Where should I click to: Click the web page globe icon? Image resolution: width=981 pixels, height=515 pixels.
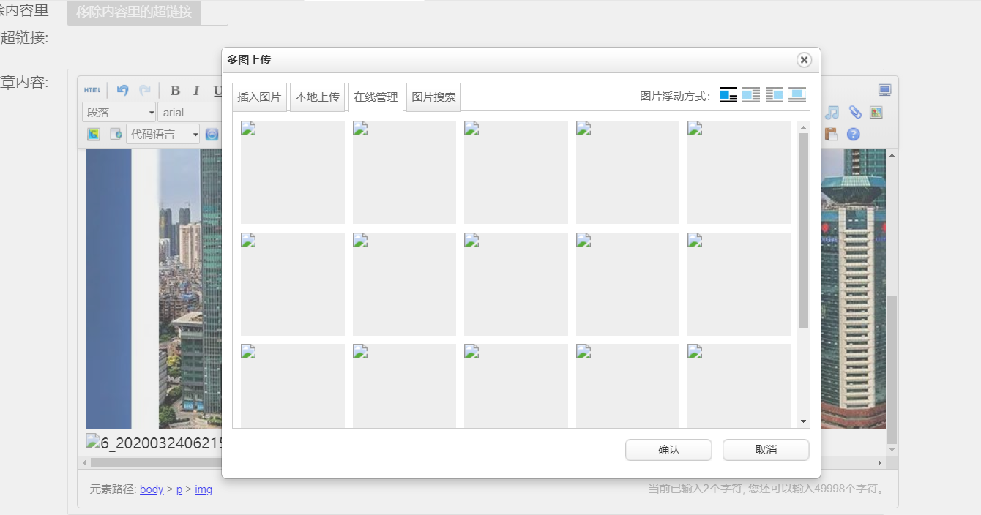coord(115,134)
